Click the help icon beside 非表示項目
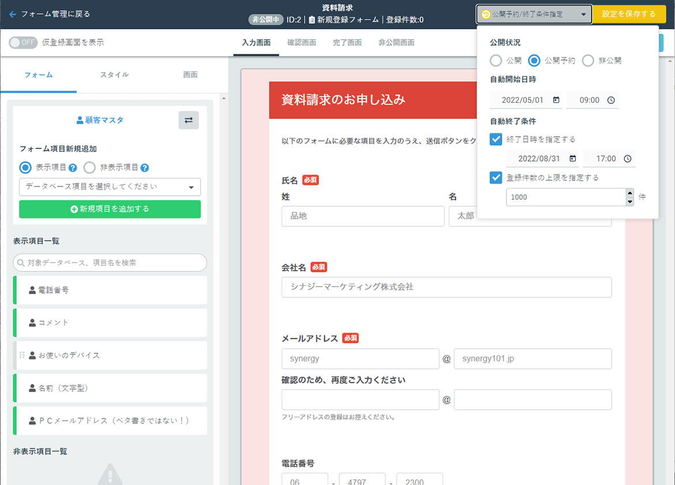This screenshot has height=485, width=675. [145, 168]
